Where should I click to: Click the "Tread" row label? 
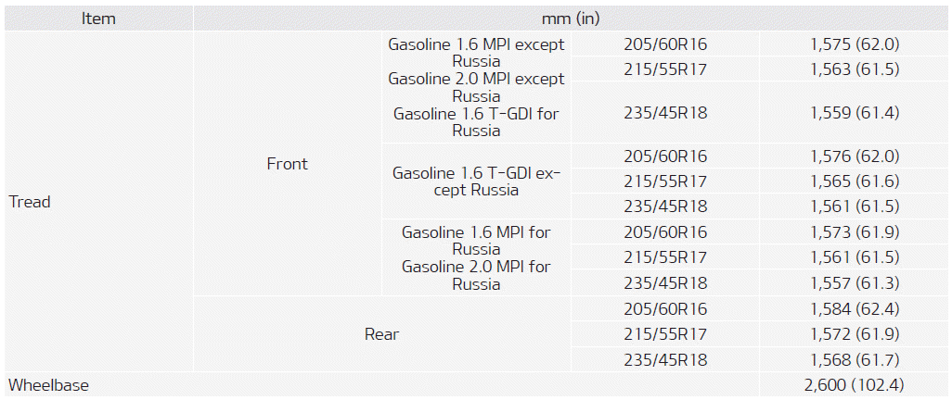30,202
